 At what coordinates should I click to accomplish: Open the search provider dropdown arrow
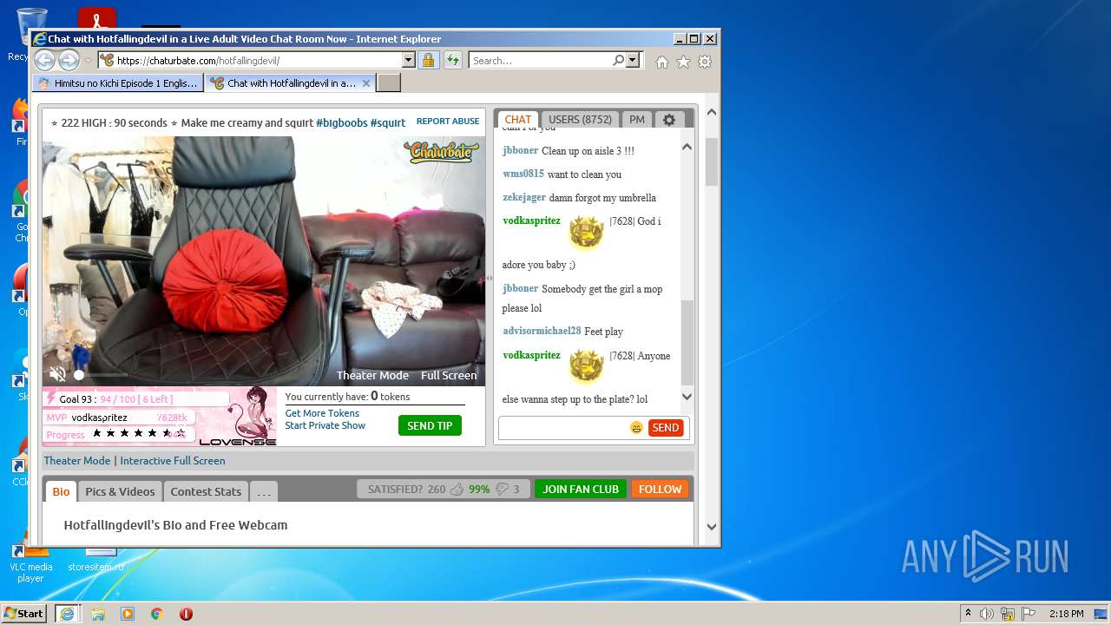(632, 60)
